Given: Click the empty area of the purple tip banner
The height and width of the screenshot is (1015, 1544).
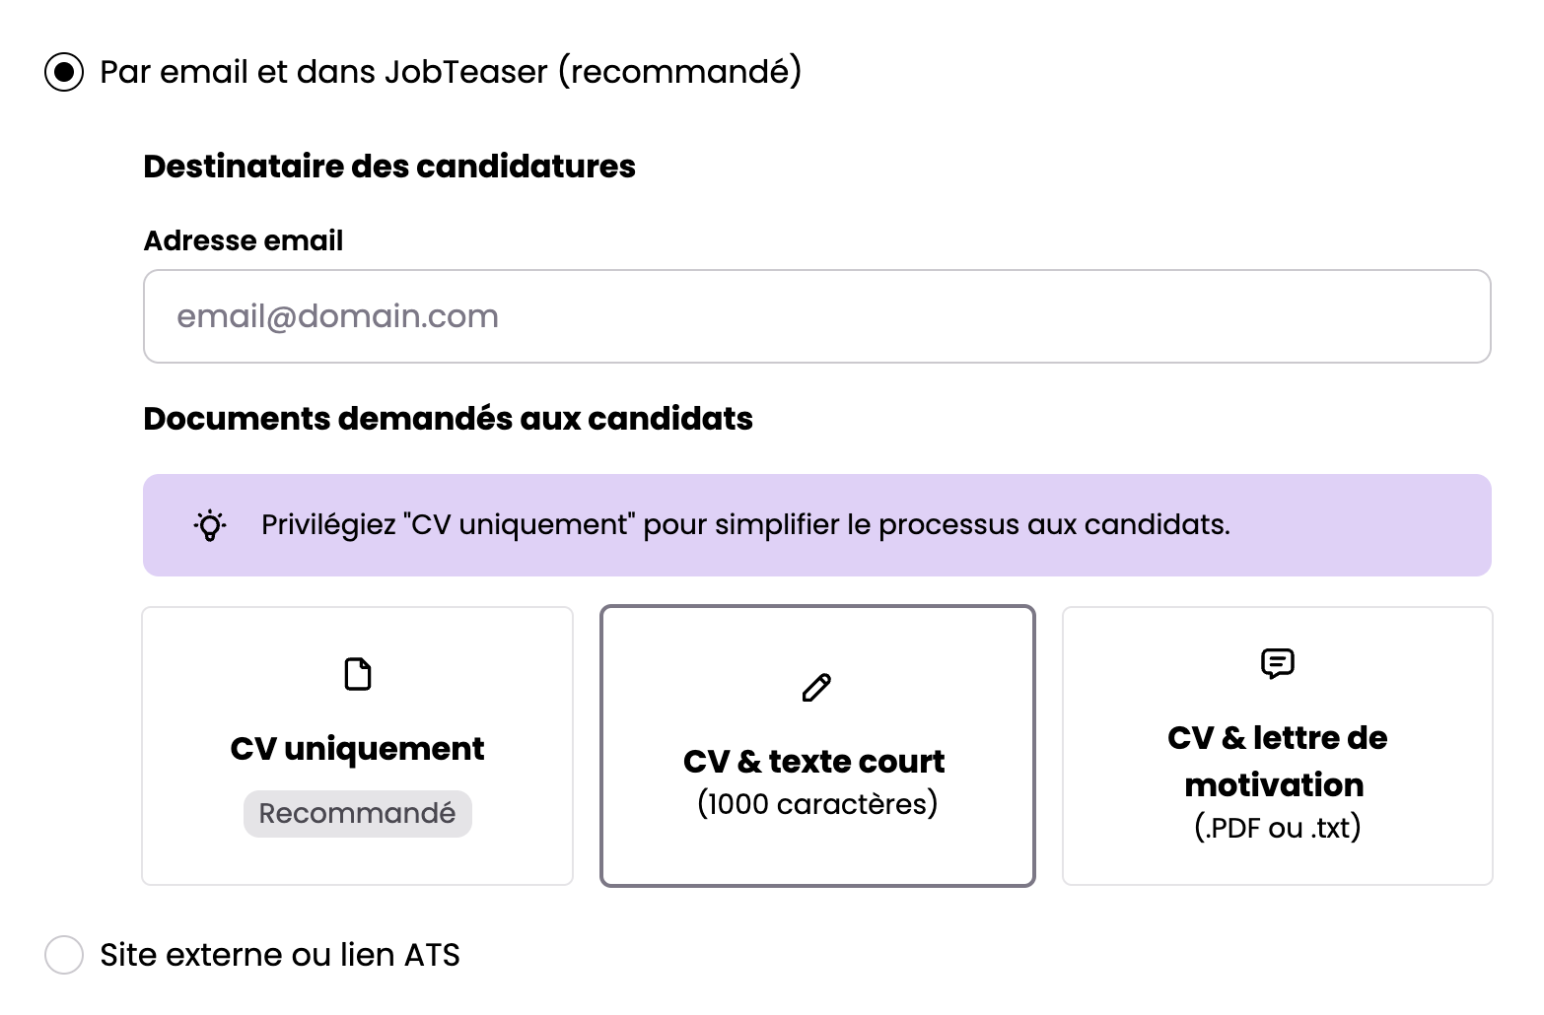Looking at the screenshot, I should tap(1361, 525).
